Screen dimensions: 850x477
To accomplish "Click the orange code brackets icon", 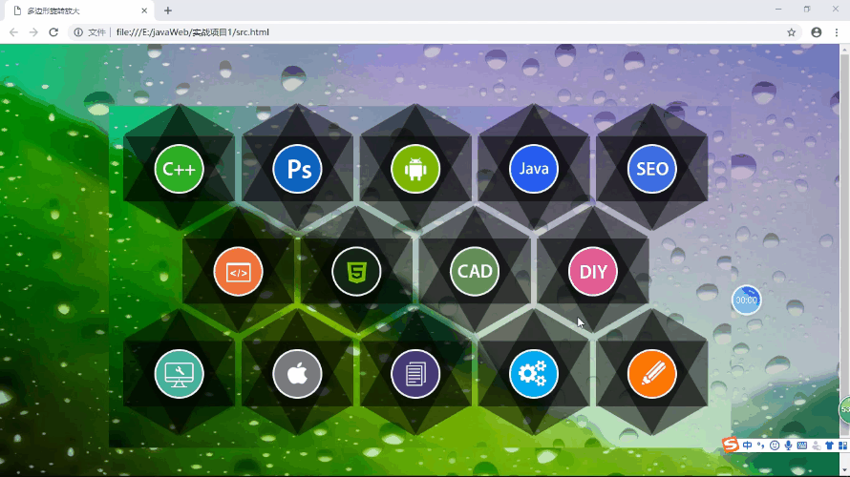I will pos(238,272).
